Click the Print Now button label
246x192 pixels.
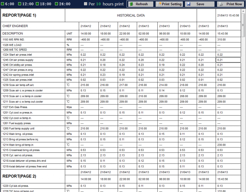tap(234, 4)
